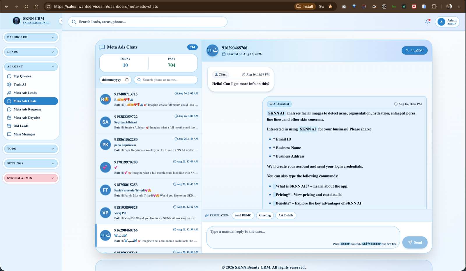Viewport: 466px width, 271px height.
Task: Open Train AI in the sidebar
Action: [x=31, y=85]
